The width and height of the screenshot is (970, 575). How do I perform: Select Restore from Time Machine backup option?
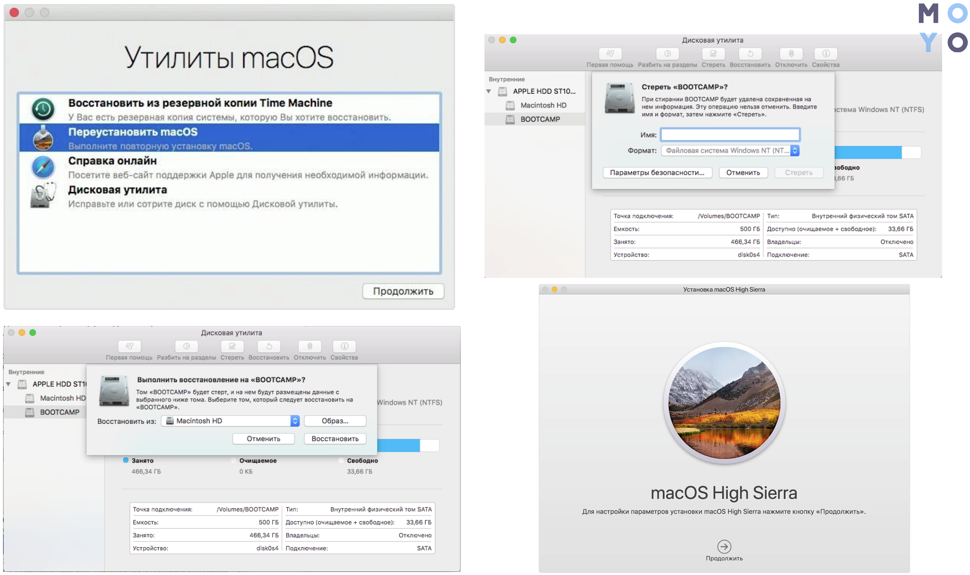tap(229, 109)
